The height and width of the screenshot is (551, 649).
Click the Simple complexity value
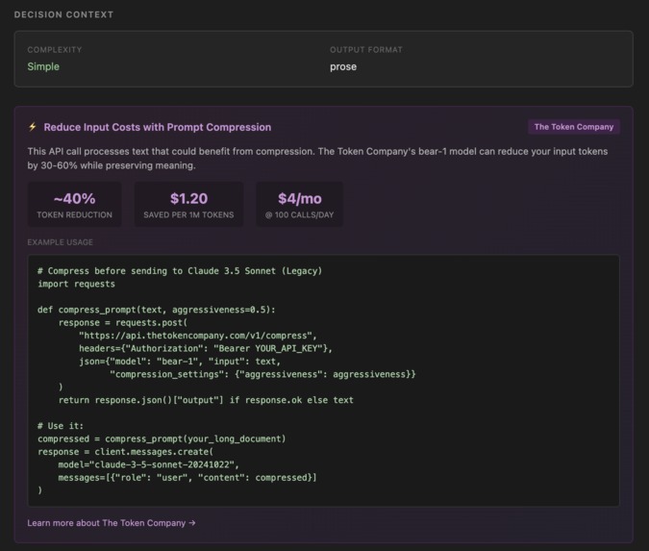(x=43, y=66)
